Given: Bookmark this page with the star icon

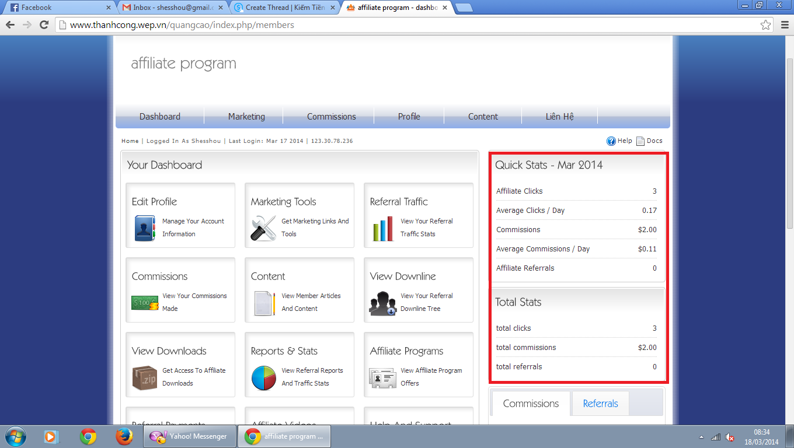Looking at the screenshot, I should (x=765, y=25).
